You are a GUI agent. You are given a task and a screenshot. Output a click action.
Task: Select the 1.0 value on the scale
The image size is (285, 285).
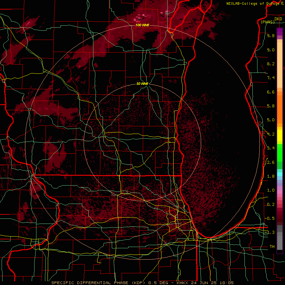click(x=271, y=190)
